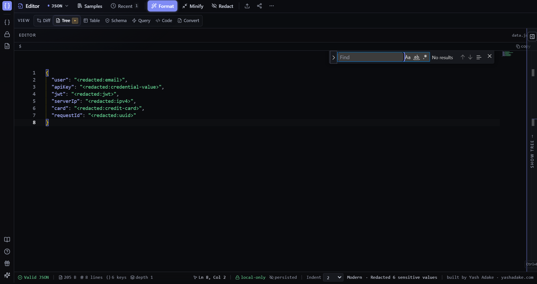Open the Convert view

coord(188,21)
